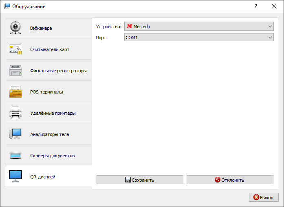Click the arrow of the COM1 combo box
The image size is (284, 207).
270,38
